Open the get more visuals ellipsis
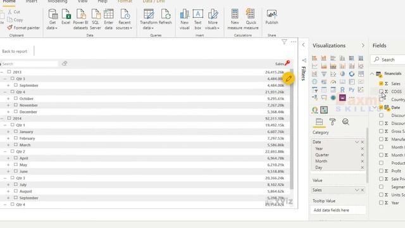 [352, 98]
